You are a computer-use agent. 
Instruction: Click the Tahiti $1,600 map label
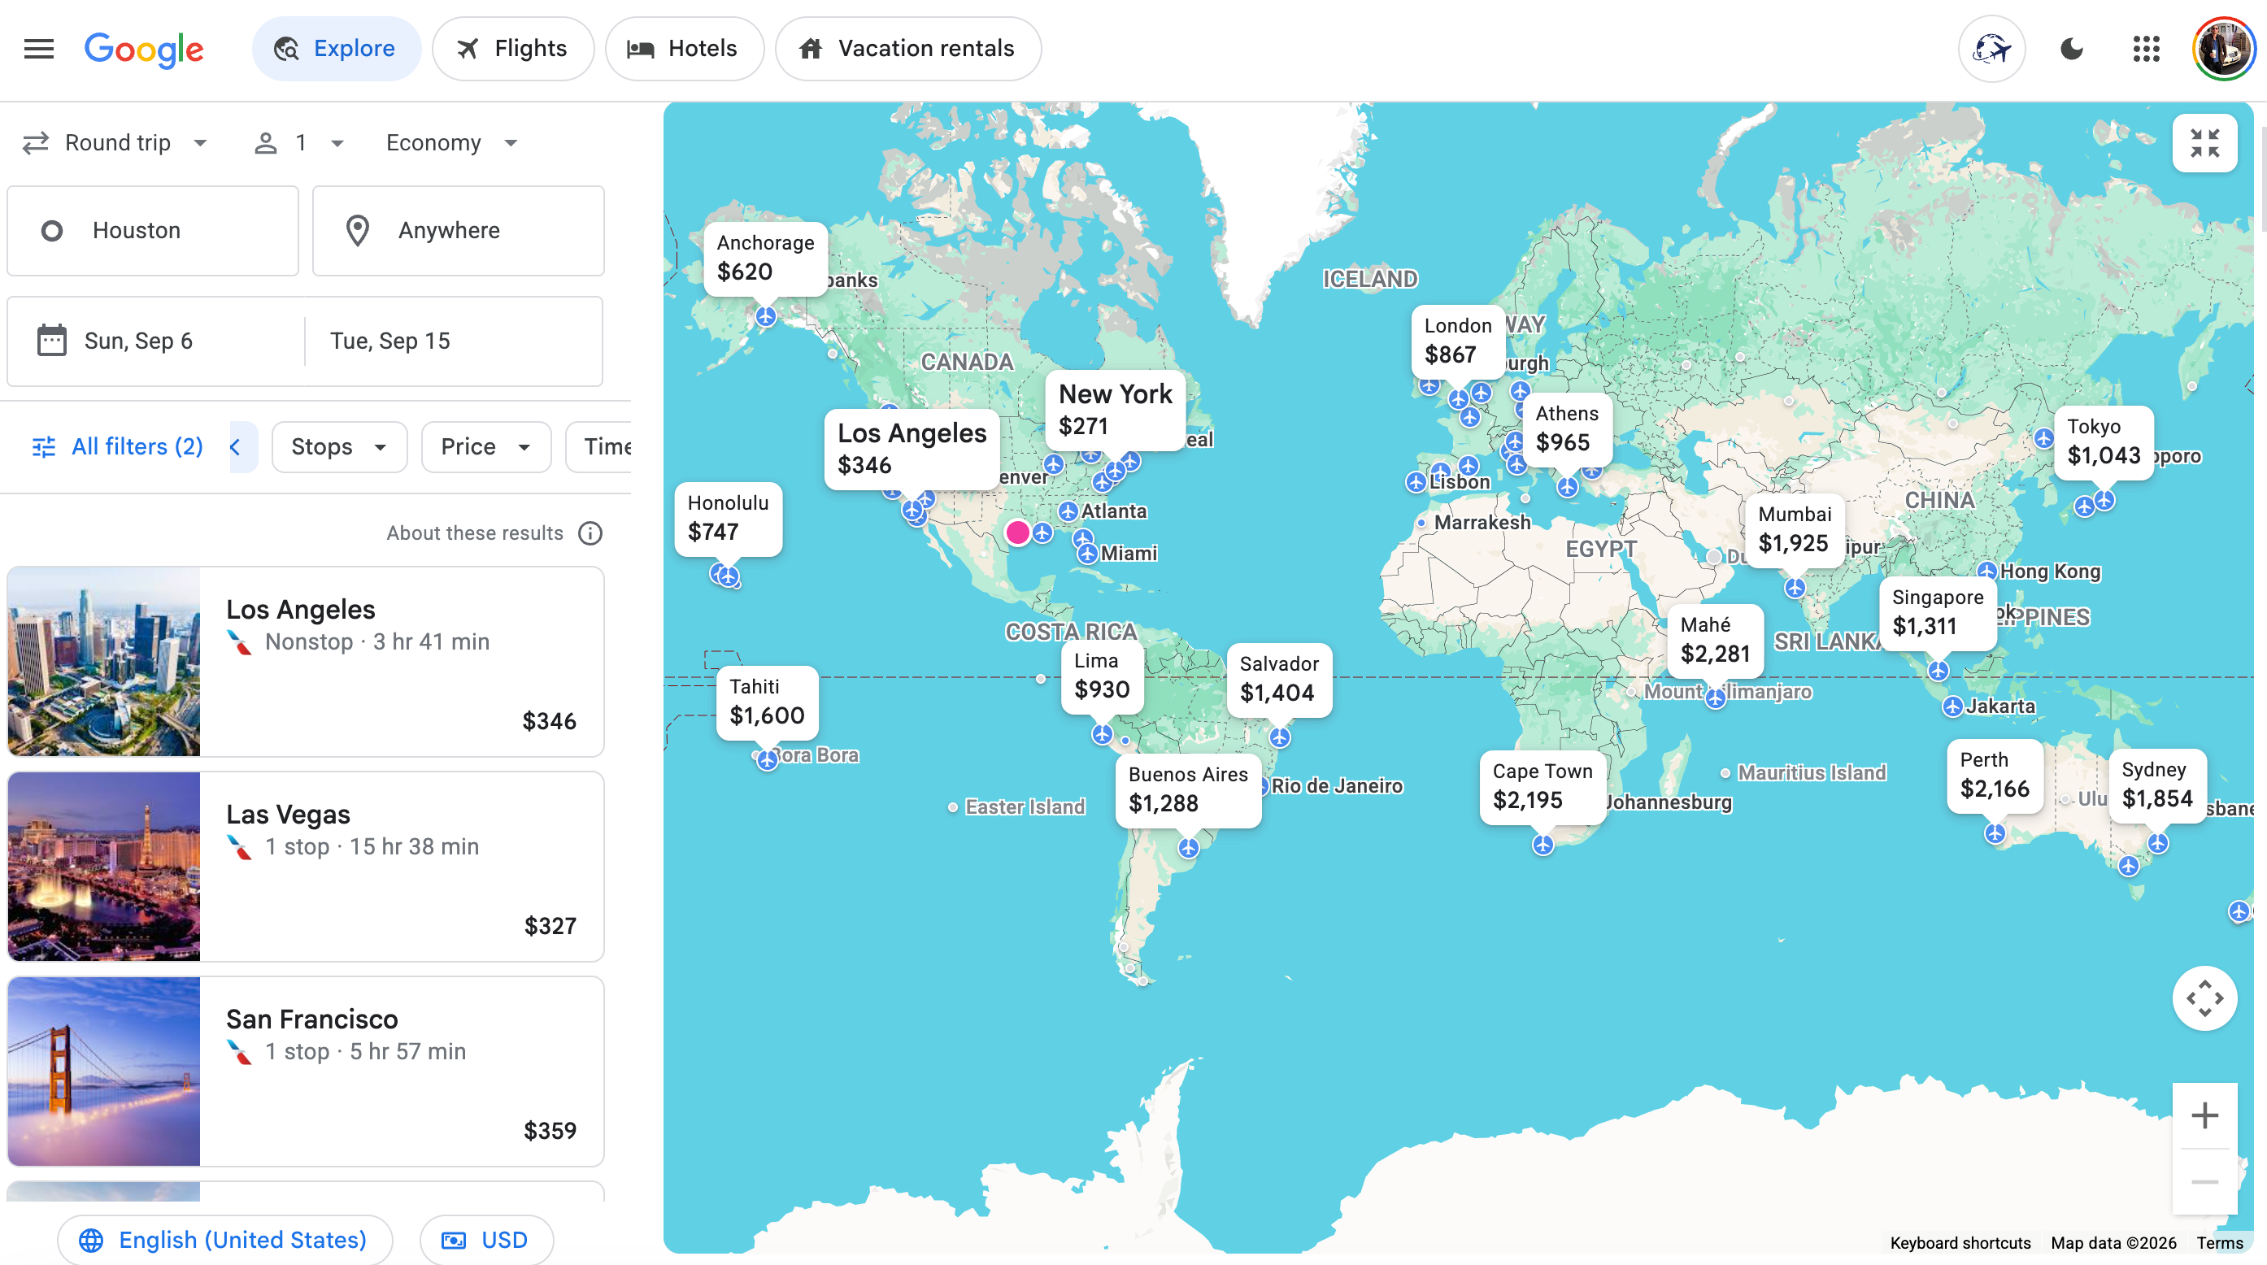tap(767, 702)
